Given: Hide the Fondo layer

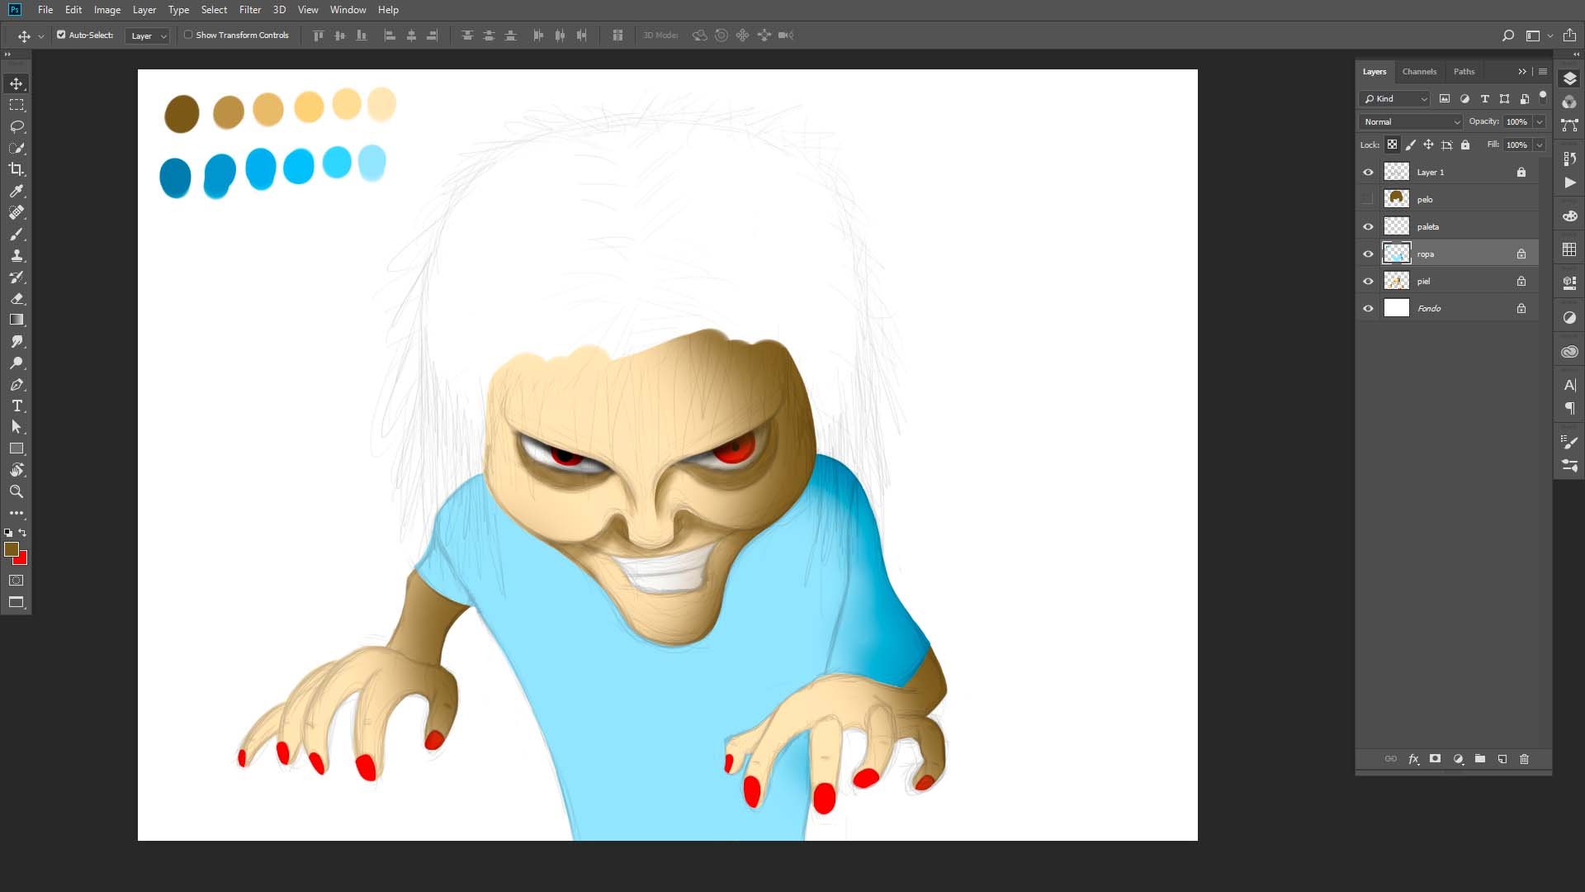Looking at the screenshot, I should [1368, 308].
